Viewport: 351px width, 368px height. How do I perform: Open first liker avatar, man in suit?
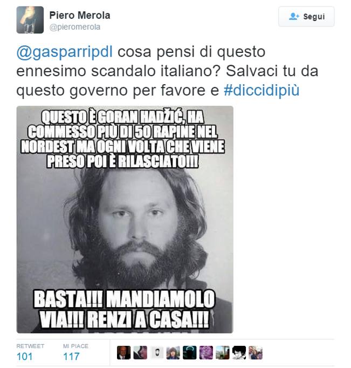point(124,352)
